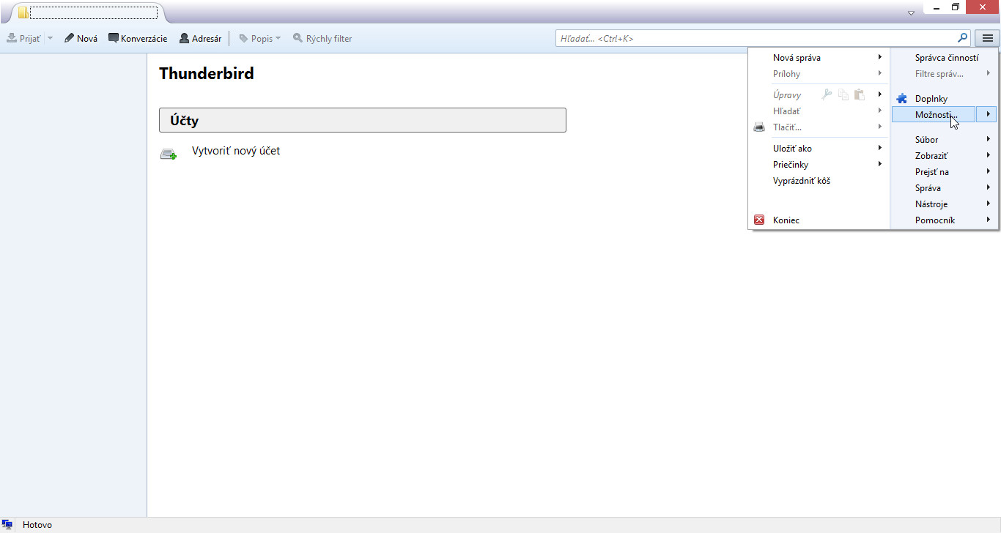The height and width of the screenshot is (533, 1001).
Task: Open the Súbor submenu
Action: click(x=945, y=139)
